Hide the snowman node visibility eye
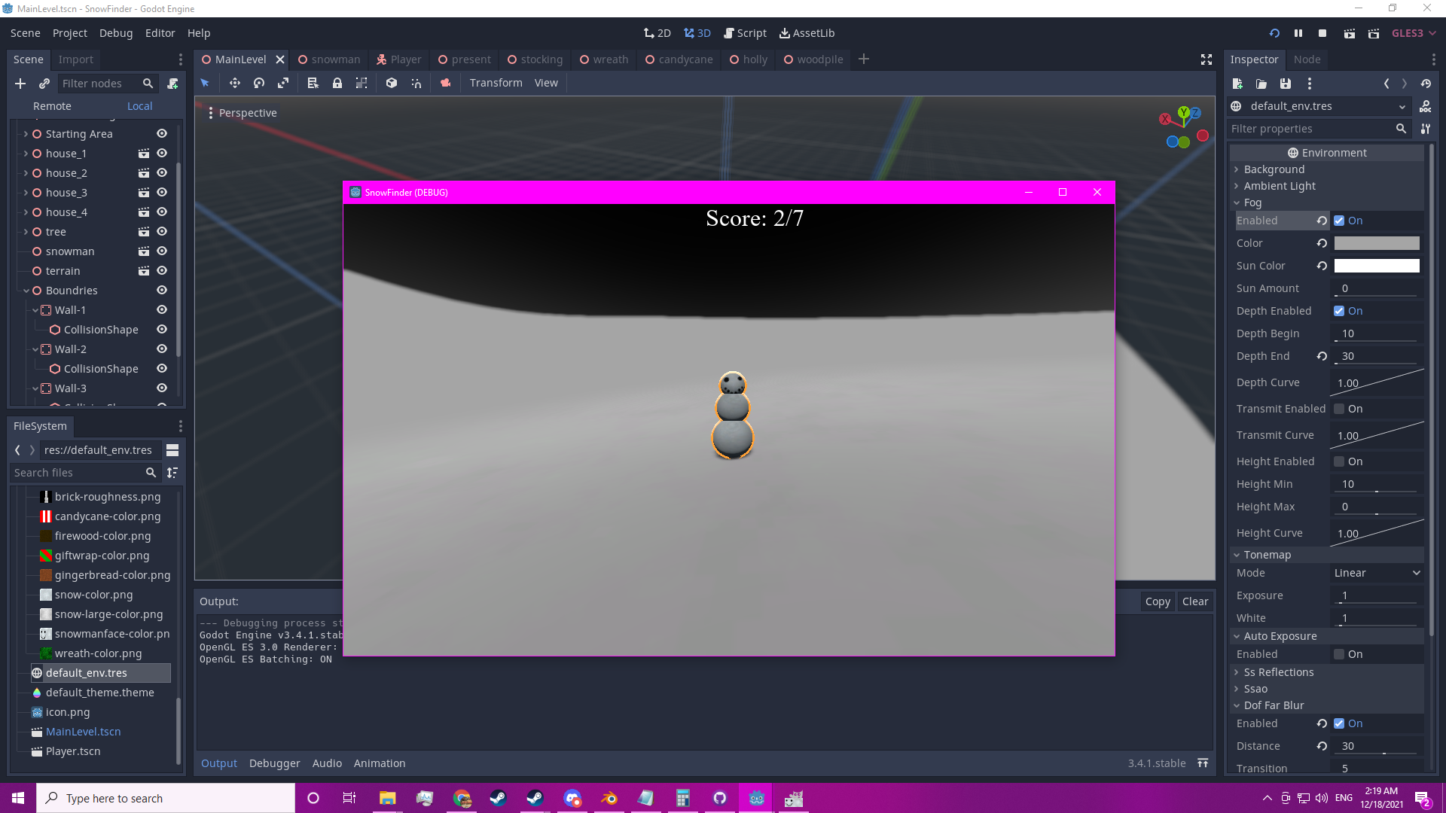 161,251
